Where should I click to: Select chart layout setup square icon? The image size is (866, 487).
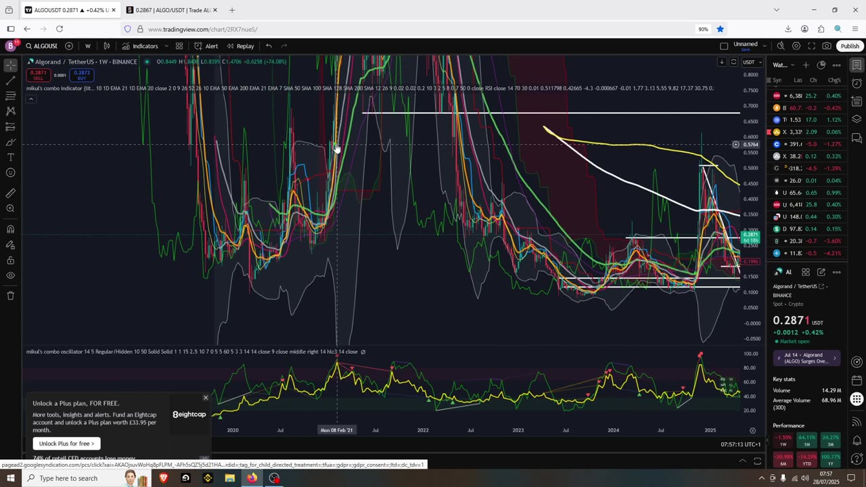pyautogui.click(x=724, y=46)
